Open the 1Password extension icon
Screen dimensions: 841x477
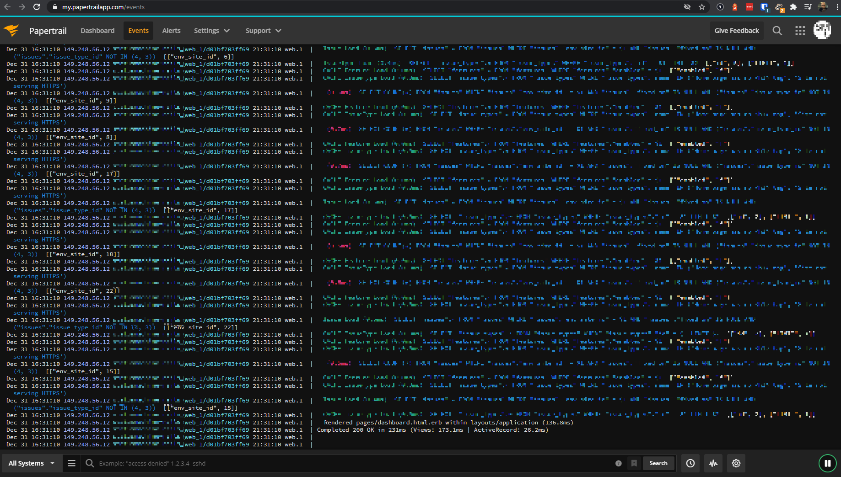[720, 7]
